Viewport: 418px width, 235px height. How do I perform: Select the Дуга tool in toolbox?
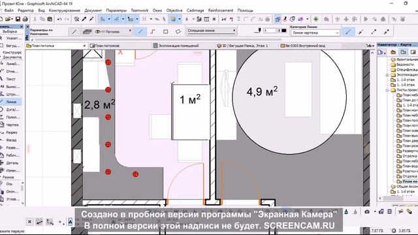[x=10, y=110]
